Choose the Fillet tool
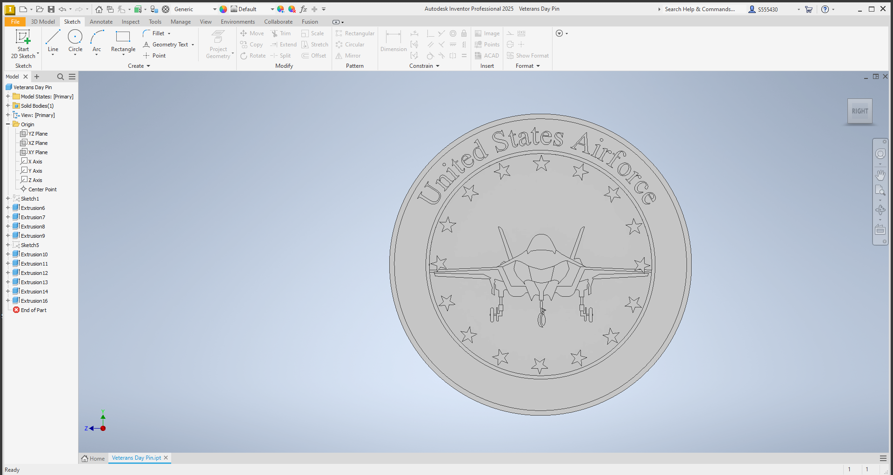The image size is (893, 475). coord(157,33)
